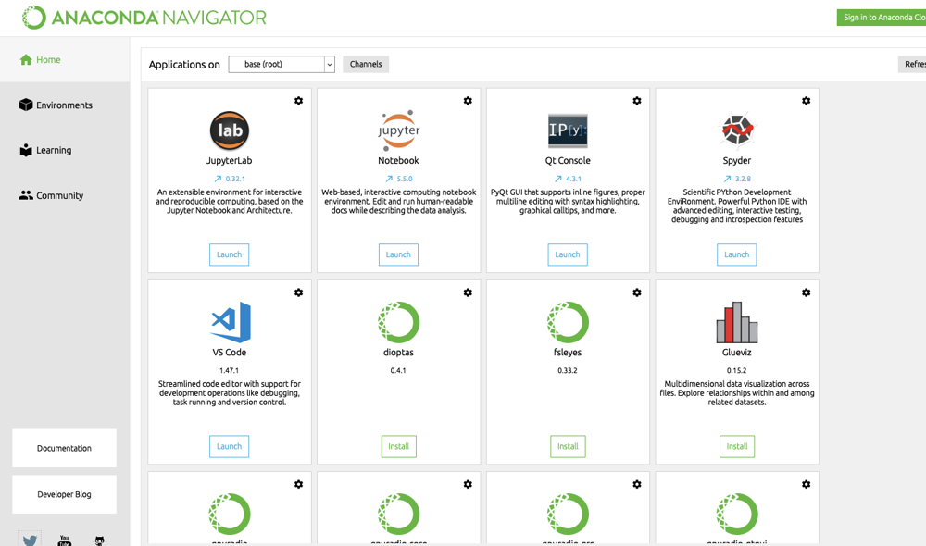Open the gear settings on the Spyder tile
The width and height of the screenshot is (926, 546).
pyautogui.click(x=806, y=101)
